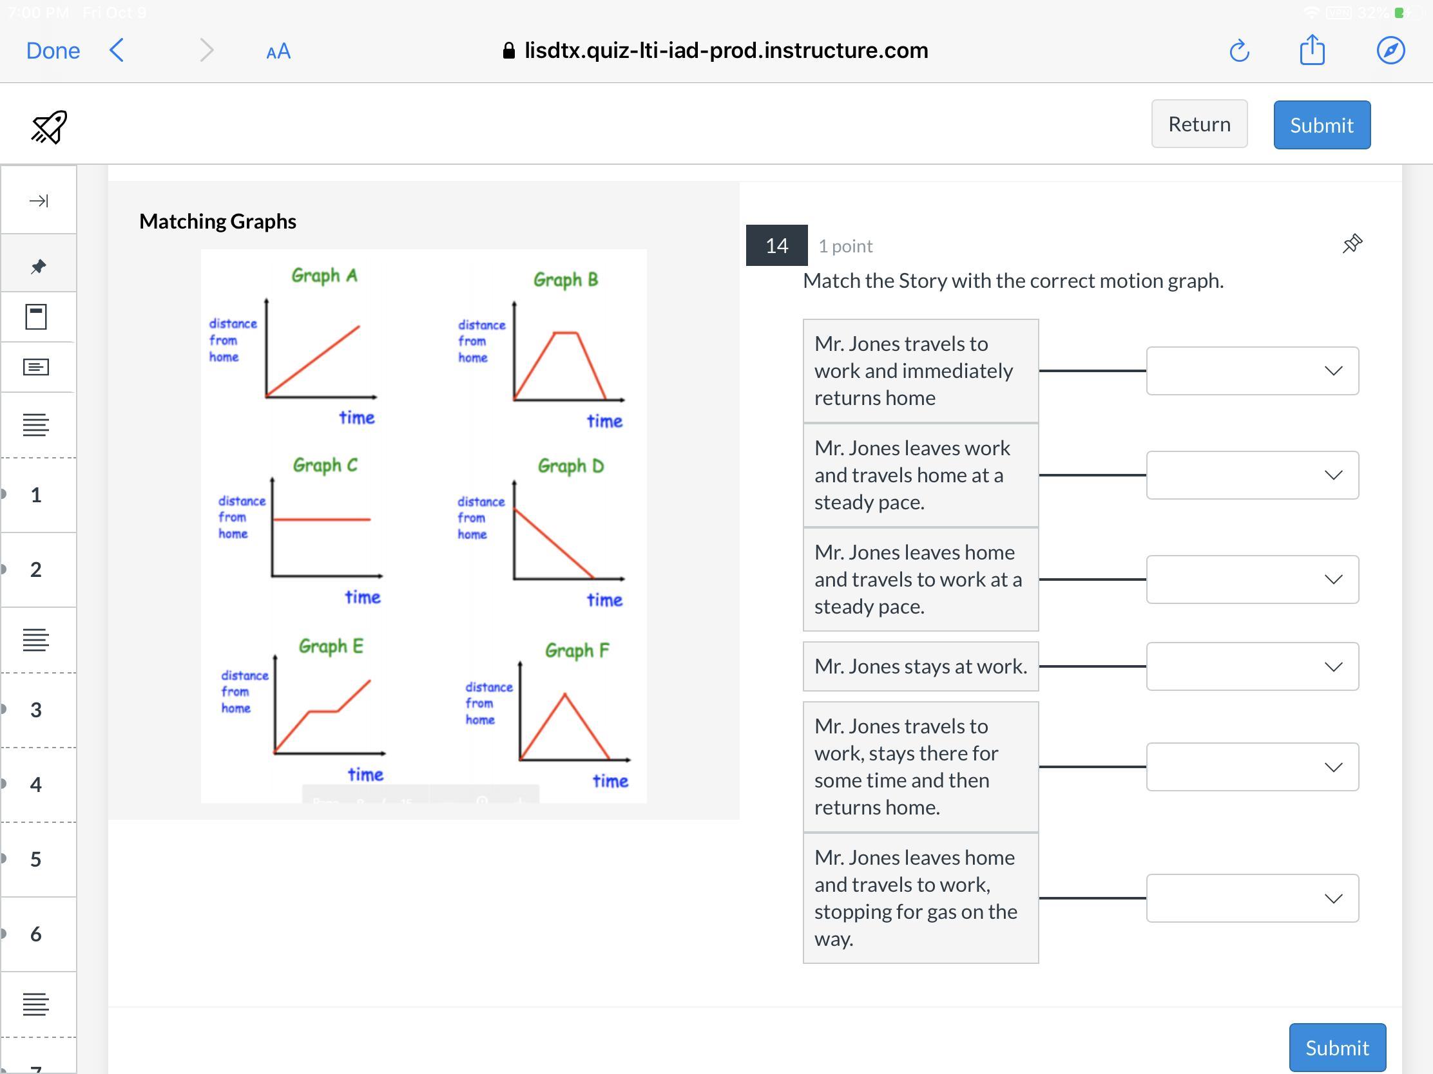Collapse the sidebar using the arrow icon
1433x1074 pixels.
38,201
